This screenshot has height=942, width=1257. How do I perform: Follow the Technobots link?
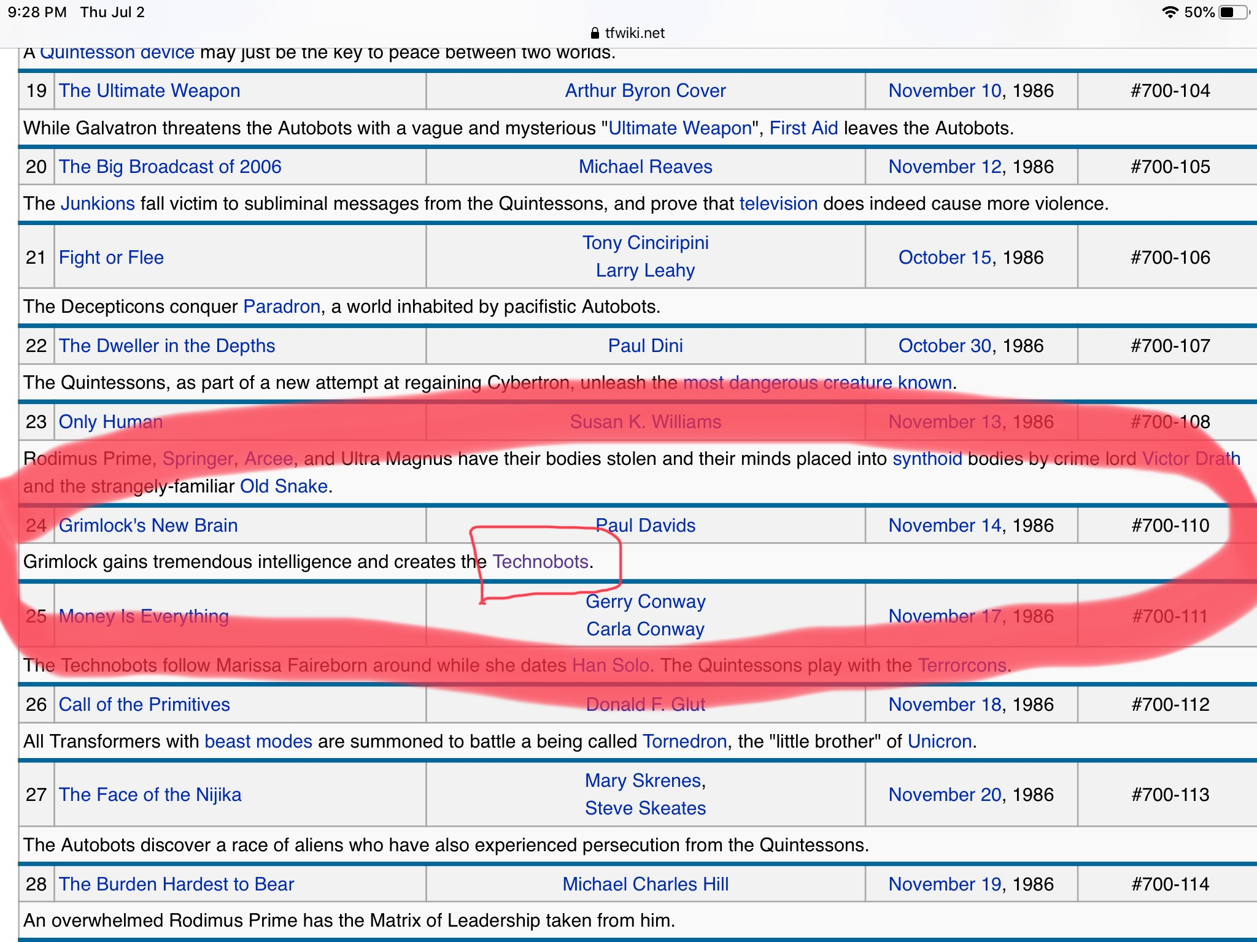(540, 562)
